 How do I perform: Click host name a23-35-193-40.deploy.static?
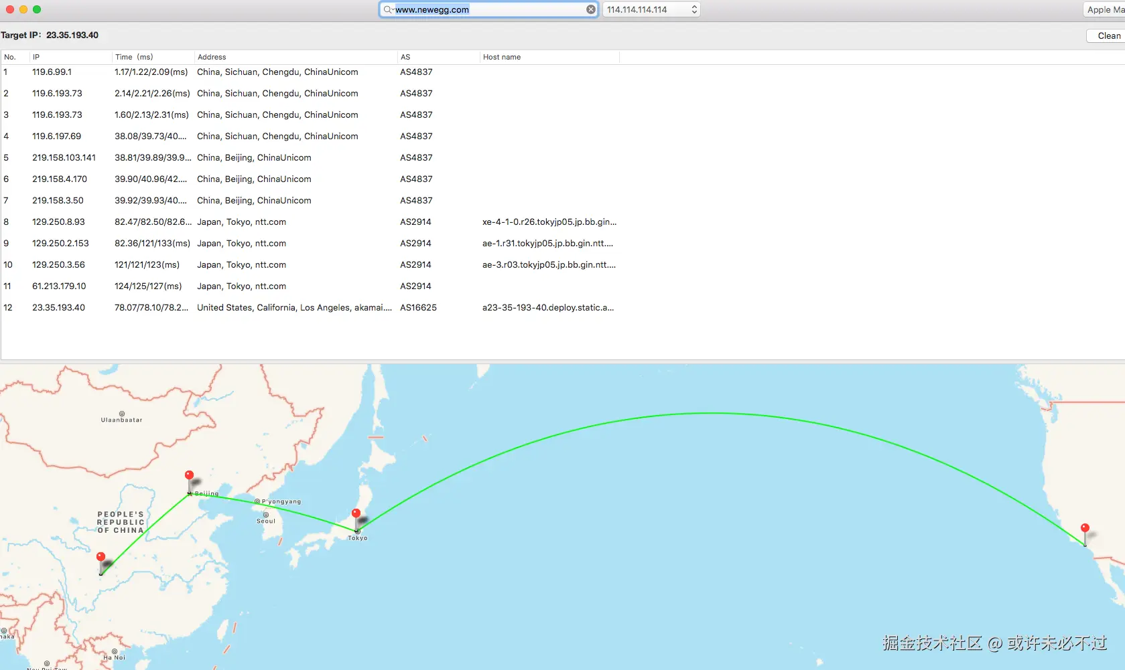548,307
